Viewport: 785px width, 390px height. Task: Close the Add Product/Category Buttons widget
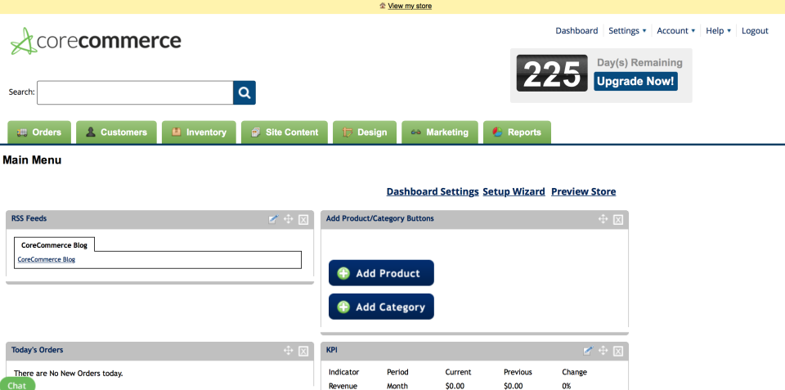[x=618, y=219]
